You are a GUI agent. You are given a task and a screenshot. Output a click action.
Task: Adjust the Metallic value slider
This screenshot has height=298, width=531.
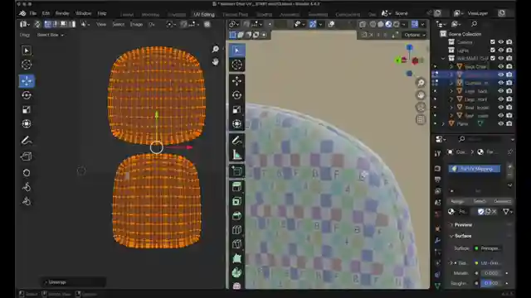coord(491,273)
